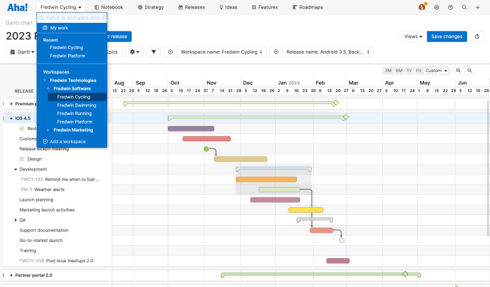Click the Gantt vertical scrollbar
This screenshot has height=287, width=490.
click(x=487, y=168)
